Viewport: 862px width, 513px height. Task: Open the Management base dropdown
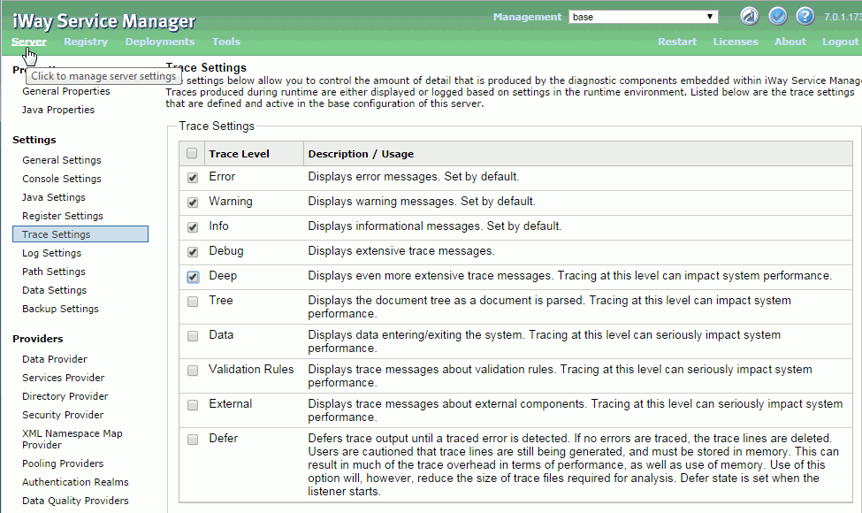(644, 17)
